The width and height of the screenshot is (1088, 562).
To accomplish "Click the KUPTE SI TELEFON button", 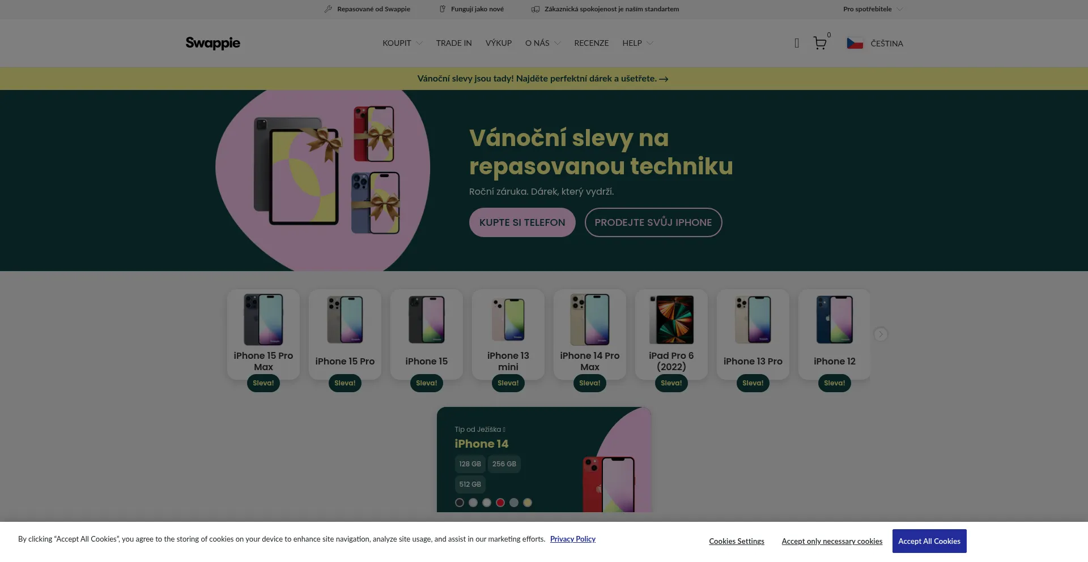I will click(x=522, y=222).
